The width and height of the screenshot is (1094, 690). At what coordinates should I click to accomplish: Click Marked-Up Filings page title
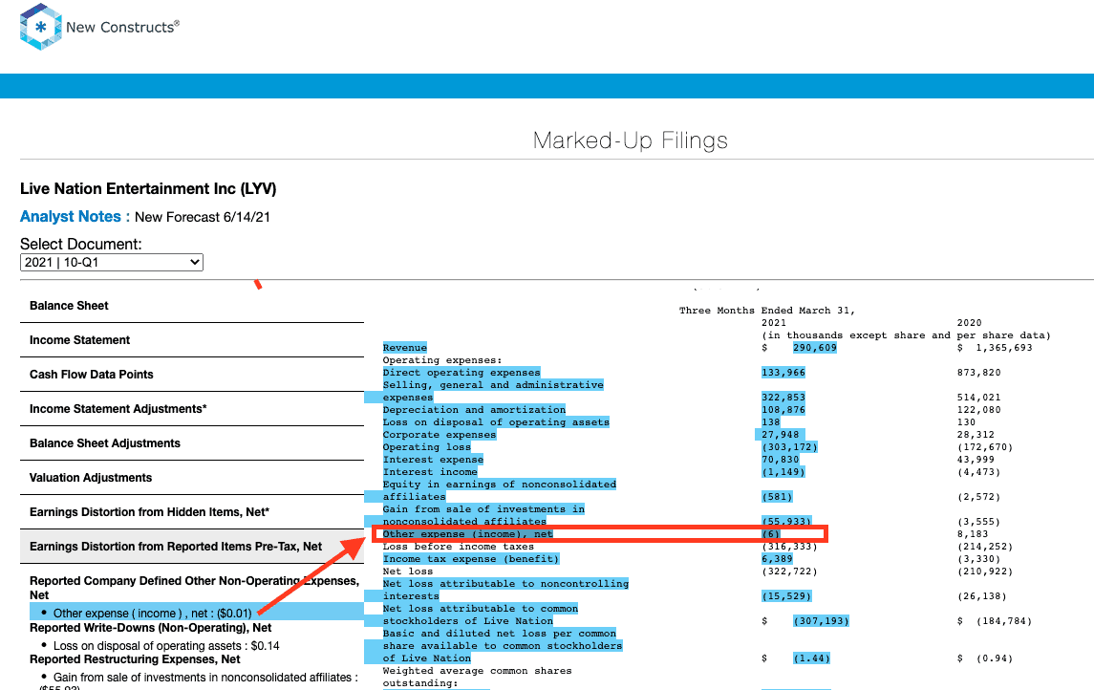(x=630, y=140)
